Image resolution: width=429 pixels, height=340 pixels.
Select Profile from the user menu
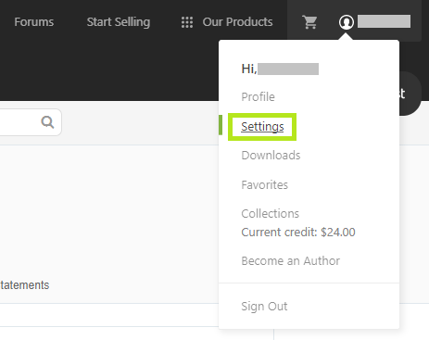pos(258,96)
